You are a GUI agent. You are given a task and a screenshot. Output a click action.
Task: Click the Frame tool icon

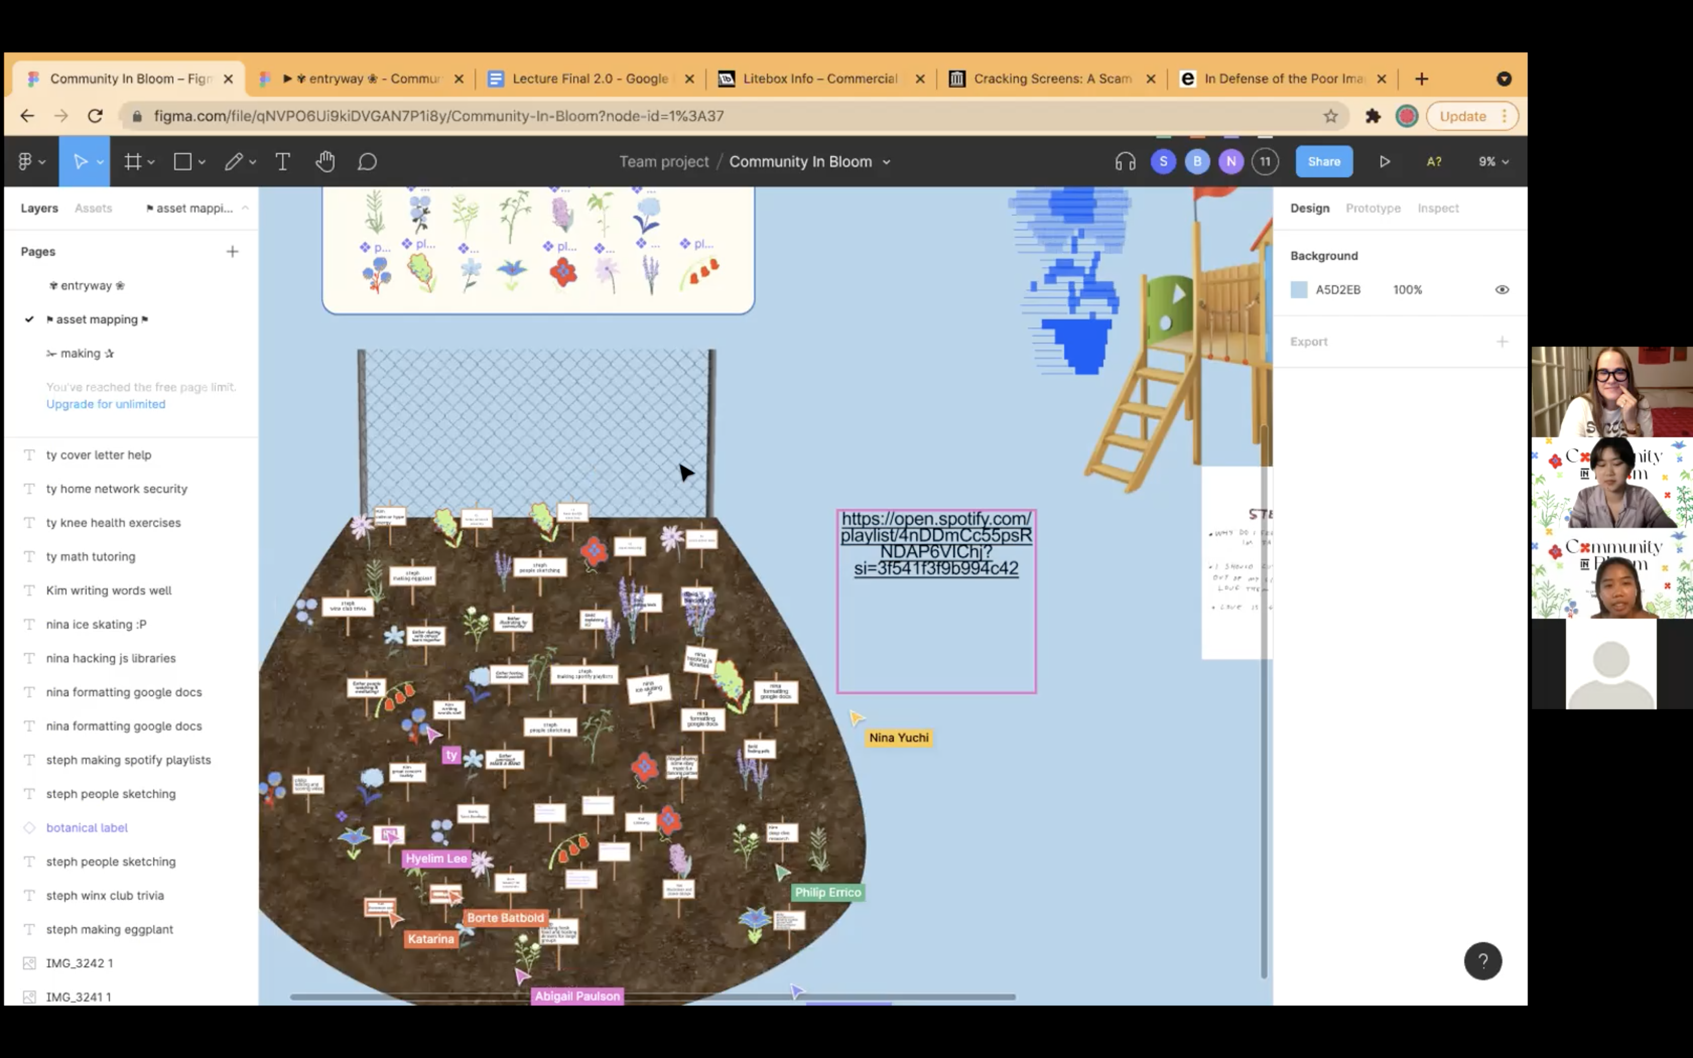[x=132, y=162]
